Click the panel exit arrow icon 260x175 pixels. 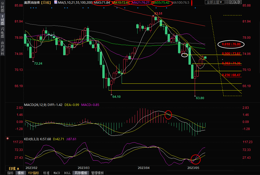coord(239,2)
